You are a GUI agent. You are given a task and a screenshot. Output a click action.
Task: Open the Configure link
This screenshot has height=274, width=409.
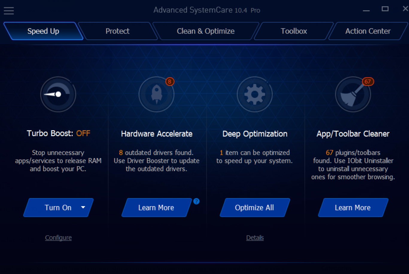[58, 238]
